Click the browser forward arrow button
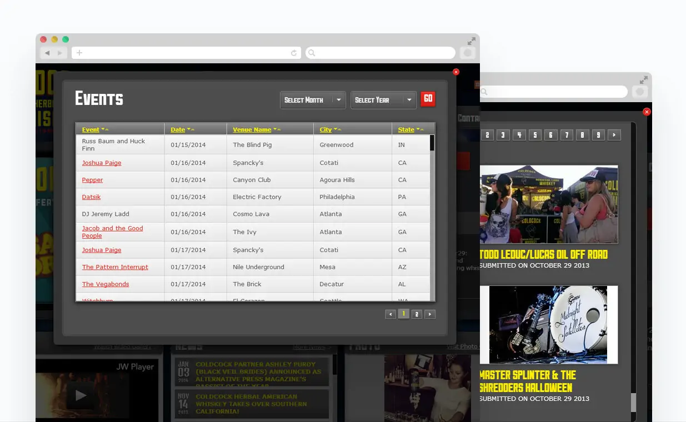The height and width of the screenshot is (422, 686). pyautogui.click(x=60, y=53)
